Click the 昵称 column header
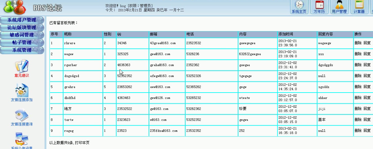373x149 pixels. click(68, 34)
